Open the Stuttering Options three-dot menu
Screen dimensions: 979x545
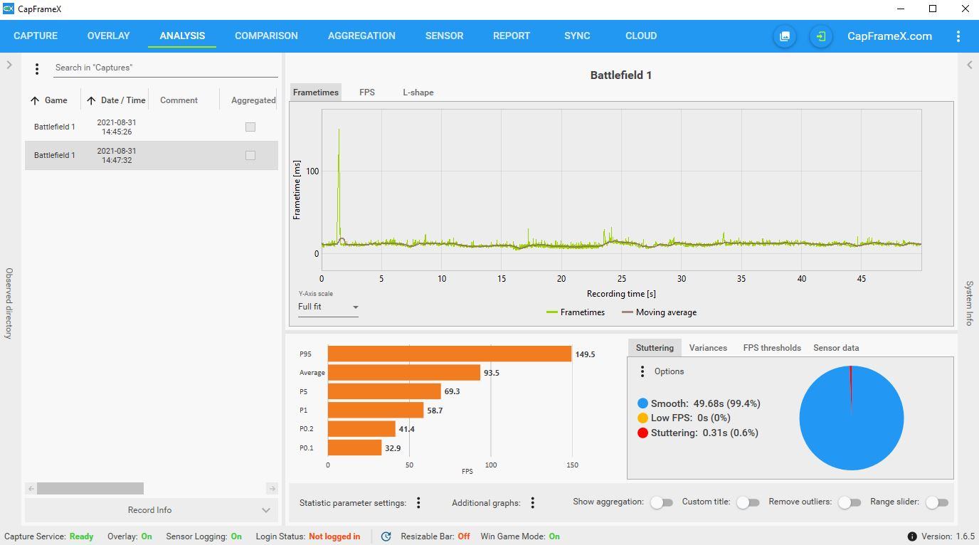(642, 371)
